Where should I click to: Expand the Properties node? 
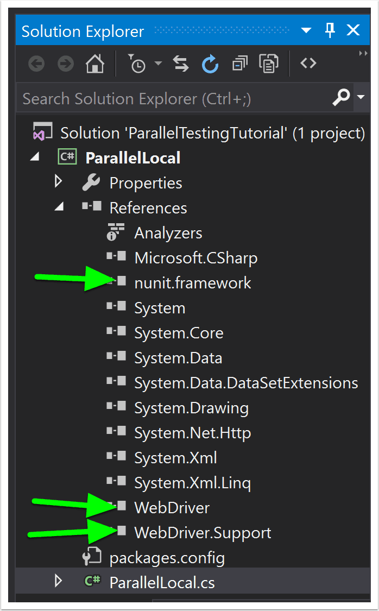(59, 181)
